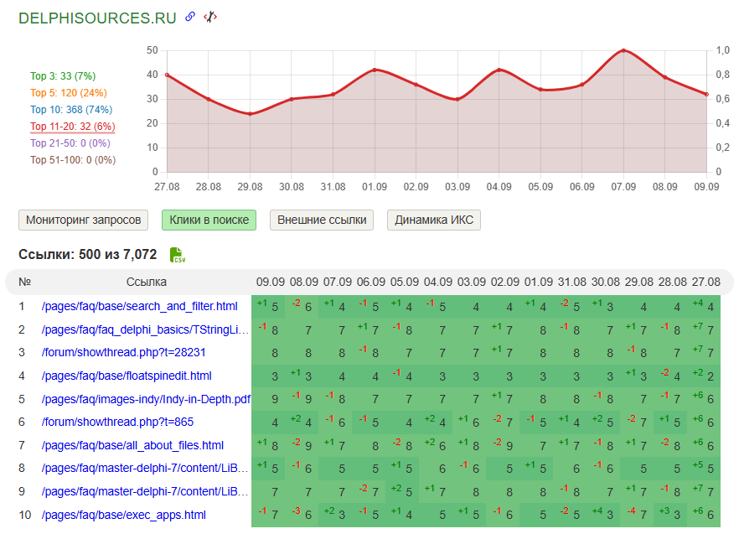Click the DELPHISOURCES.RU site title
The height and width of the screenshot is (534, 739).
[97, 18]
